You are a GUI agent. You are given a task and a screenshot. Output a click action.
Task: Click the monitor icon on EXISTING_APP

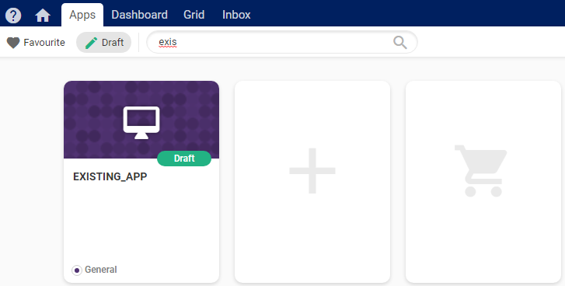(141, 123)
